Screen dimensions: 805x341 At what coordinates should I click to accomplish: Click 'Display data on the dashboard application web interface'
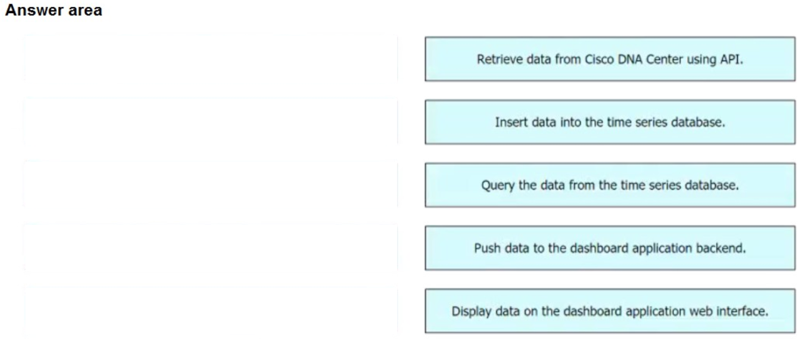coord(610,311)
